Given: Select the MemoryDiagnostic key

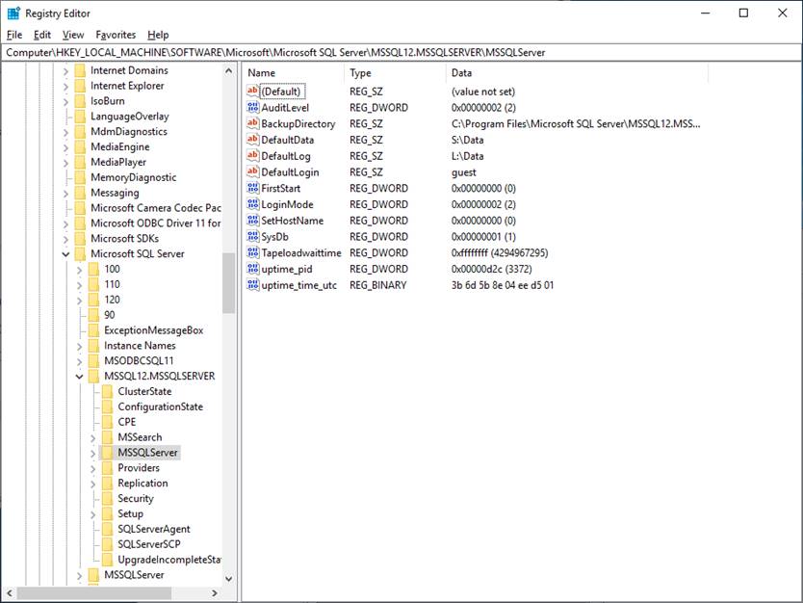Looking at the screenshot, I should pyautogui.click(x=133, y=177).
